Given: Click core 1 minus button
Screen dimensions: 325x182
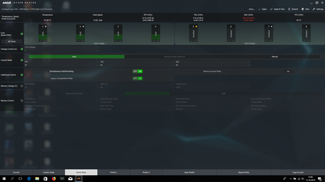Looking at the screenshot, I should coord(41,41).
